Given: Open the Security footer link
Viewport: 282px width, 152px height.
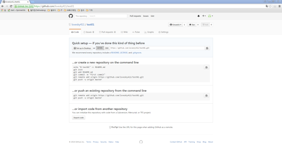Looking at the screenshot, I should pos(103,142).
